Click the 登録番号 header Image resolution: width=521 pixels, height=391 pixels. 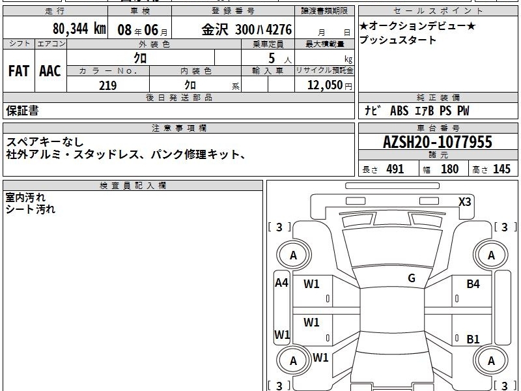233,11
